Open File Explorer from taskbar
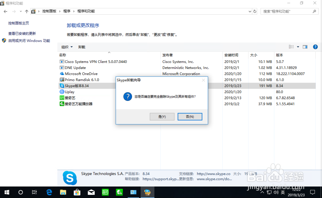Screen dimensions: 322x198 [x=63, y=192]
